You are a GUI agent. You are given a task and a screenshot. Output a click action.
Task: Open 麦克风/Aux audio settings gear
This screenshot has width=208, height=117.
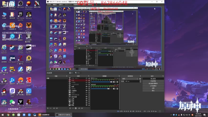coord(117,82)
